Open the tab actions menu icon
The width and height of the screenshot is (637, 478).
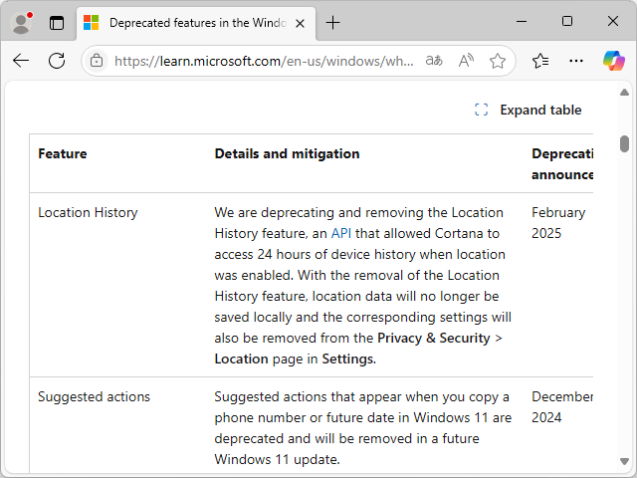57,23
